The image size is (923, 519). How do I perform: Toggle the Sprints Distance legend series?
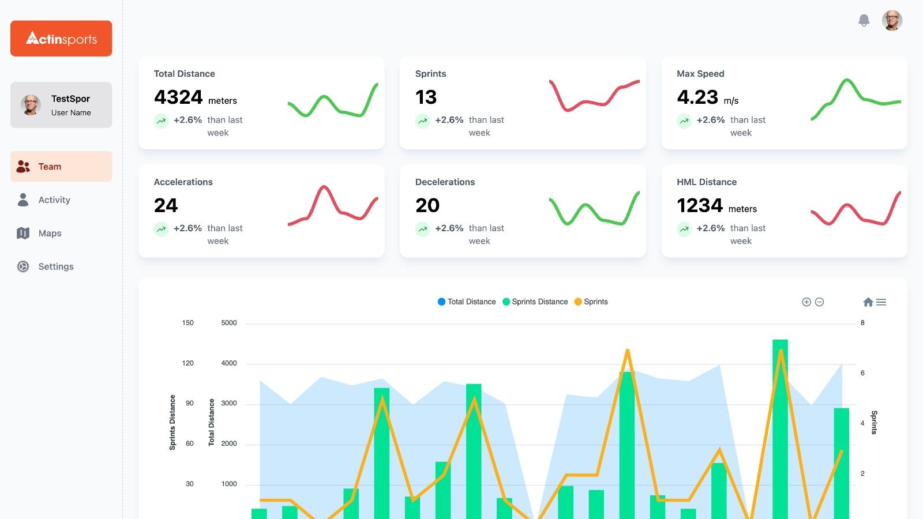[535, 302]
